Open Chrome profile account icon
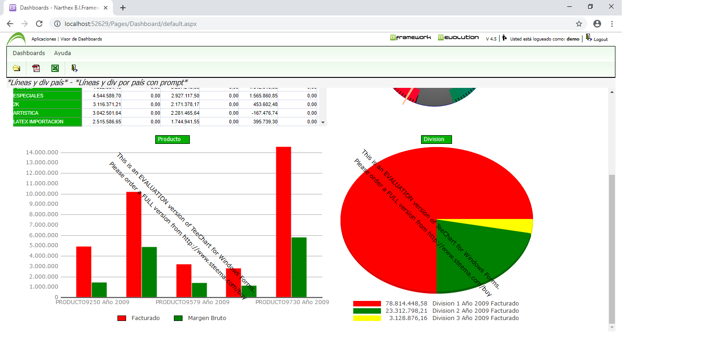This screenshot has width=701, height=356. pyautogui.click(x=597, y=24)
